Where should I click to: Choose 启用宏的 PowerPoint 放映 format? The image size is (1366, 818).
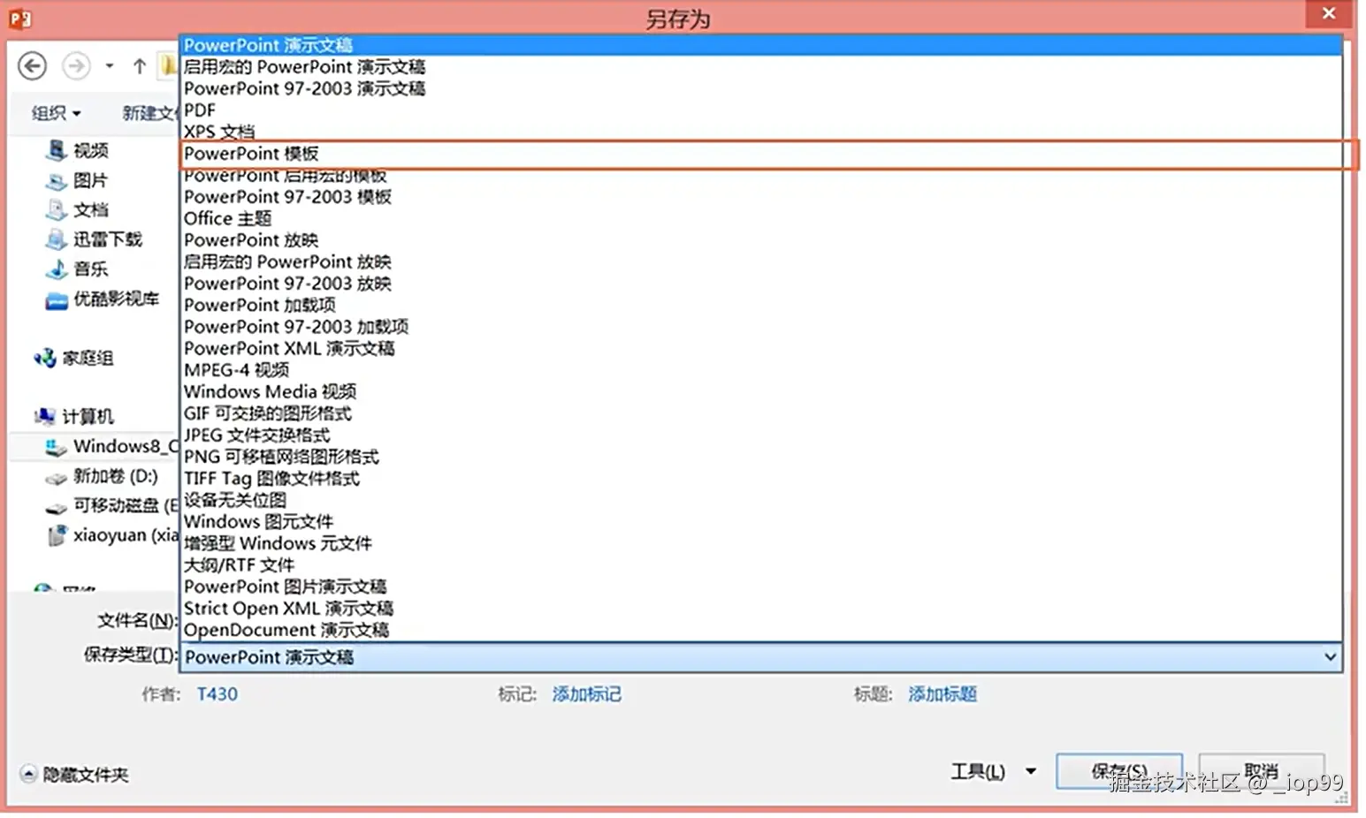click(x=760, y=261)
